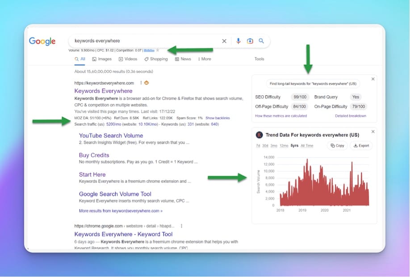Select the 3mo trend range
The width and height of the screenshot is (410, 277).
click(274, 146)
